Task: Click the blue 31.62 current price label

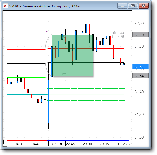Action: (140, 67)
